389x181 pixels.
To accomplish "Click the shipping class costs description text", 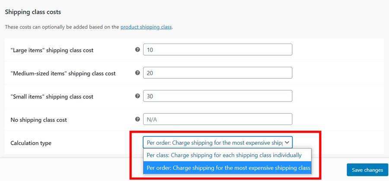I will (x=62, y=27).
